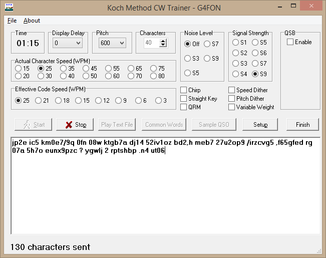Open the About menu
Viewport: 326px width, 258px height.
coord(32,21)
